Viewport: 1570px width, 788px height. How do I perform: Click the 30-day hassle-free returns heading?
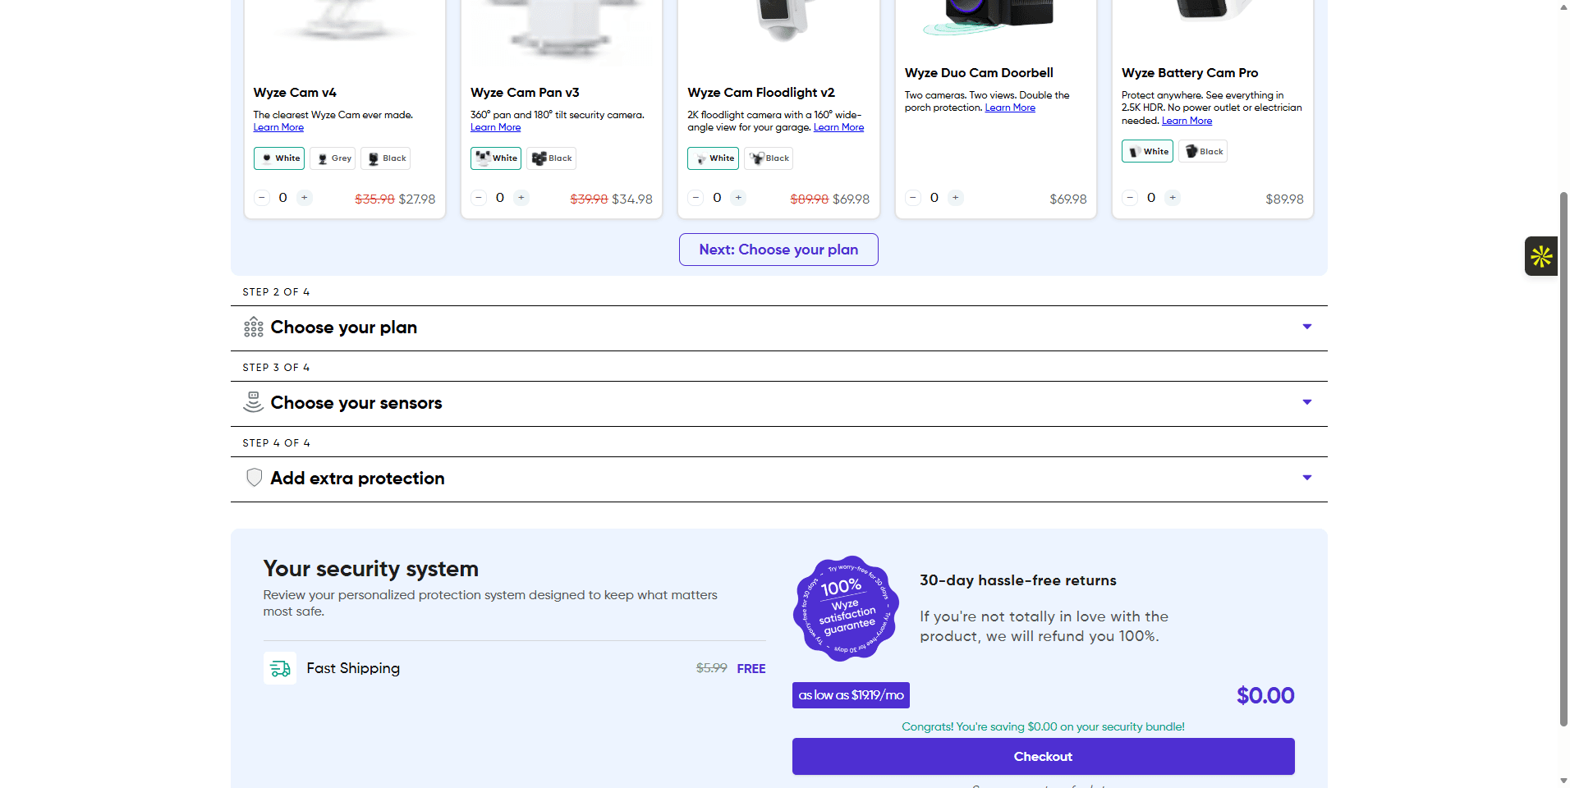(x=1018, y=580)
